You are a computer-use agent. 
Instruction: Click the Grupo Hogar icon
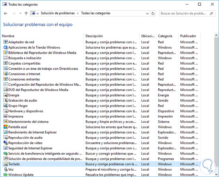point(5,106)
